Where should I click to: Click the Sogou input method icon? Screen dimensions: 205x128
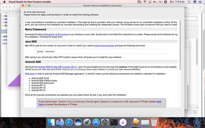166,2
